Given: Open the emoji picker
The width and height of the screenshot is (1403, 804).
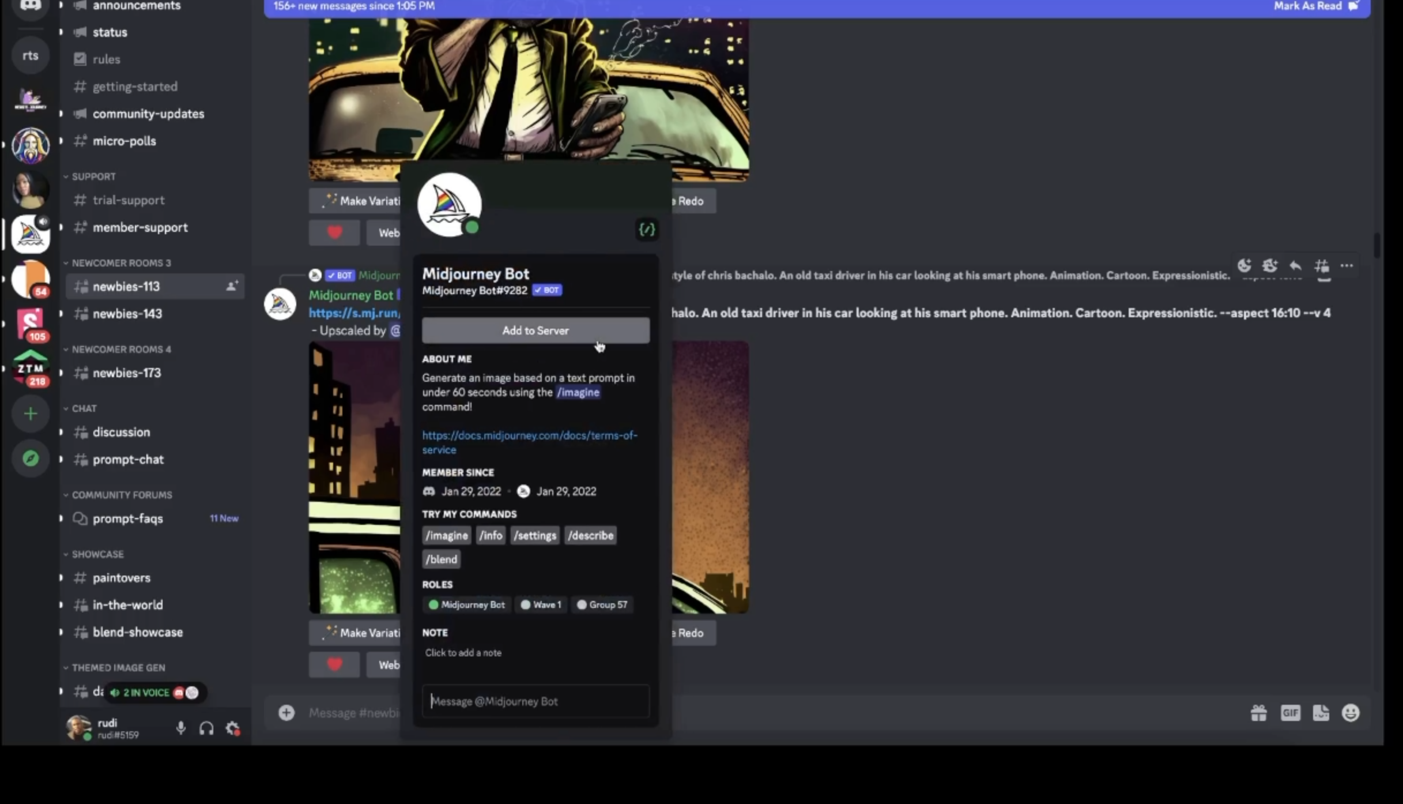Looking at the screenshot, I should (x=1351, y=713).
